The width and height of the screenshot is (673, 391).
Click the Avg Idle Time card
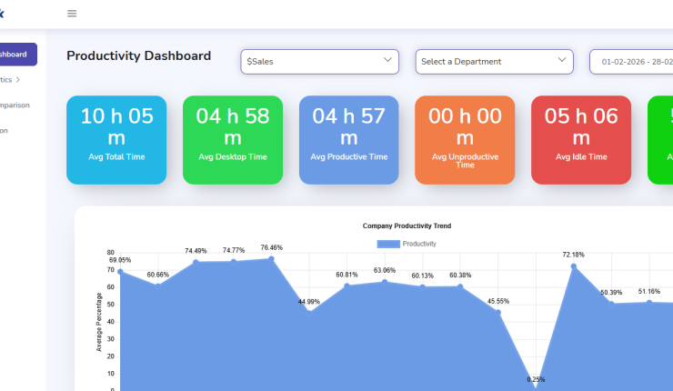tap(580, 140)
